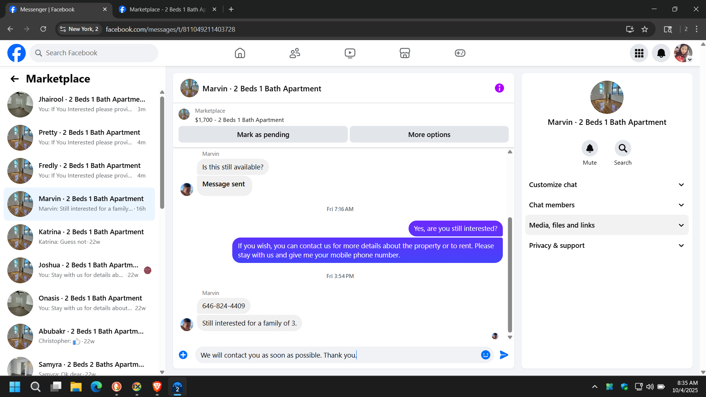The width and height of the screenshot is (706, 397).
Task: Click "Yes, are you still interested?" message
Action: pyautogui.click(x=455, y=229)
